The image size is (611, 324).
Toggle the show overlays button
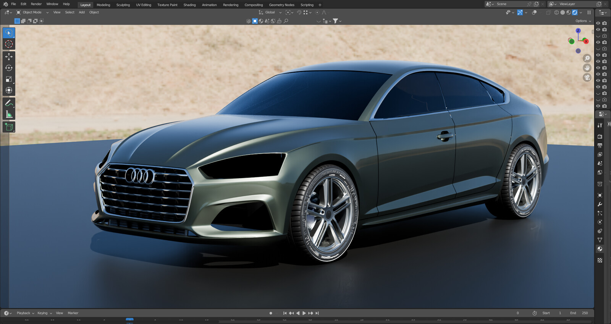coord(534,13)
